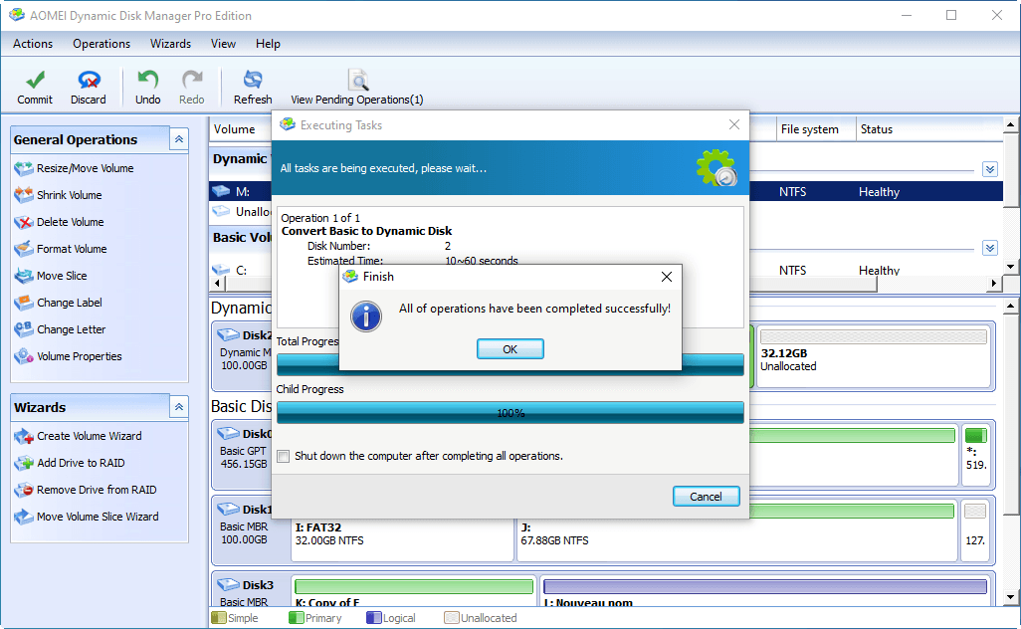Select L: Nouveau nom partition

pos(765,592)
